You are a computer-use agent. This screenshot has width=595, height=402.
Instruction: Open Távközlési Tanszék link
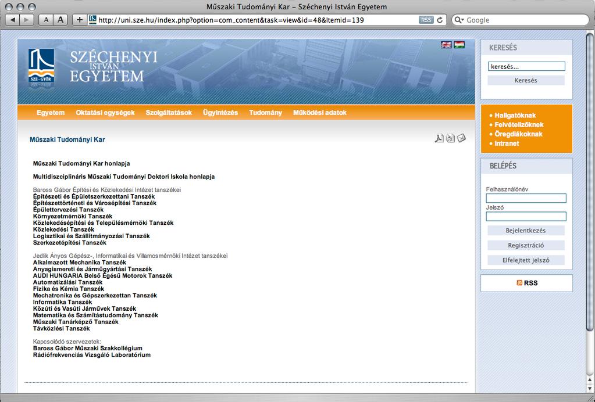pyautogui.click(x=62, y=328)
